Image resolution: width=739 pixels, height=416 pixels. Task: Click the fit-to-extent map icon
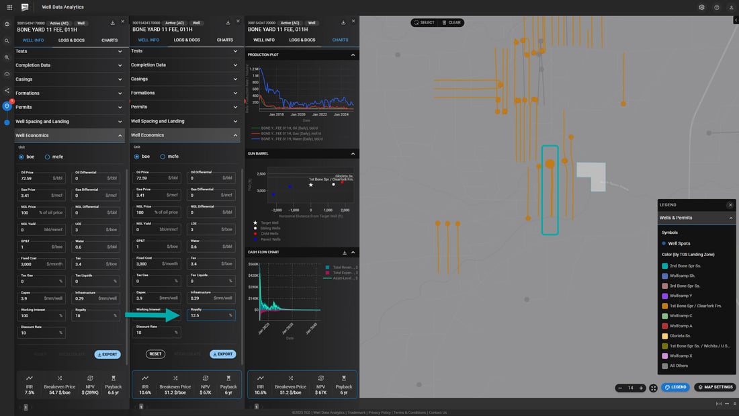[653, 388]
